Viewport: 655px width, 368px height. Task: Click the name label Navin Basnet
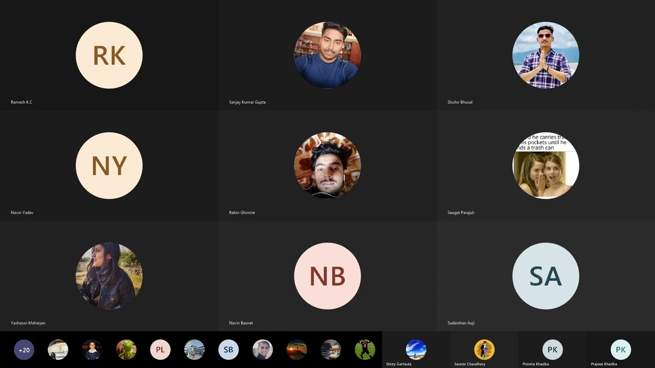[241, 323]
